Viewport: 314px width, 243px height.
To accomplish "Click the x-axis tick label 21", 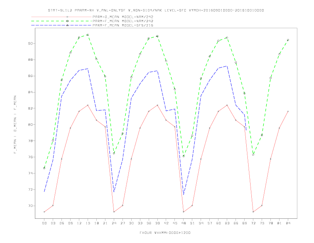I will tap(105, 223).
